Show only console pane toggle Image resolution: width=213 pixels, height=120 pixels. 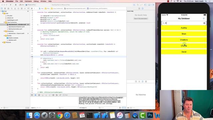125,108
